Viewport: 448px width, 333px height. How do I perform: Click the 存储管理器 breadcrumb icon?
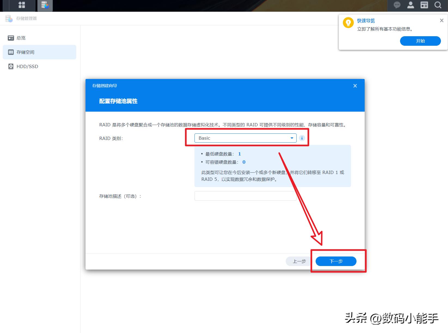pyautogui.click(x=9, y=19)
